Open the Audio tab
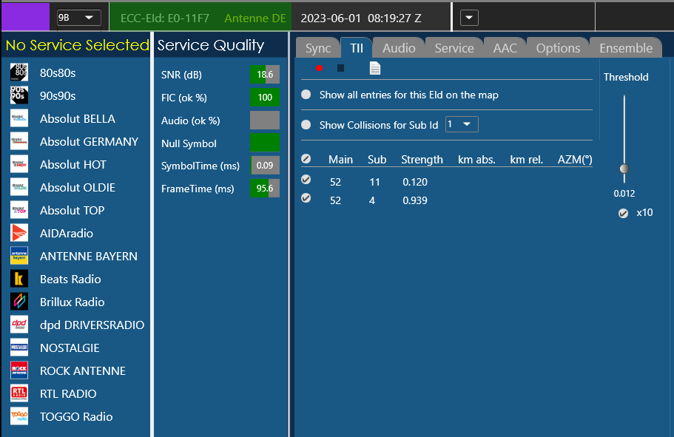This screenshot has height=437, width=674. 399,48
